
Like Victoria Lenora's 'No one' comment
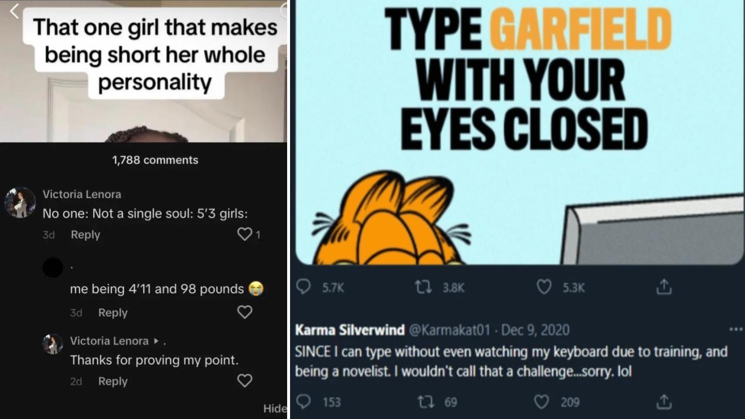point(244,234)
